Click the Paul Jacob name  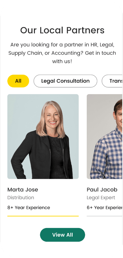(x=102, y=190)
